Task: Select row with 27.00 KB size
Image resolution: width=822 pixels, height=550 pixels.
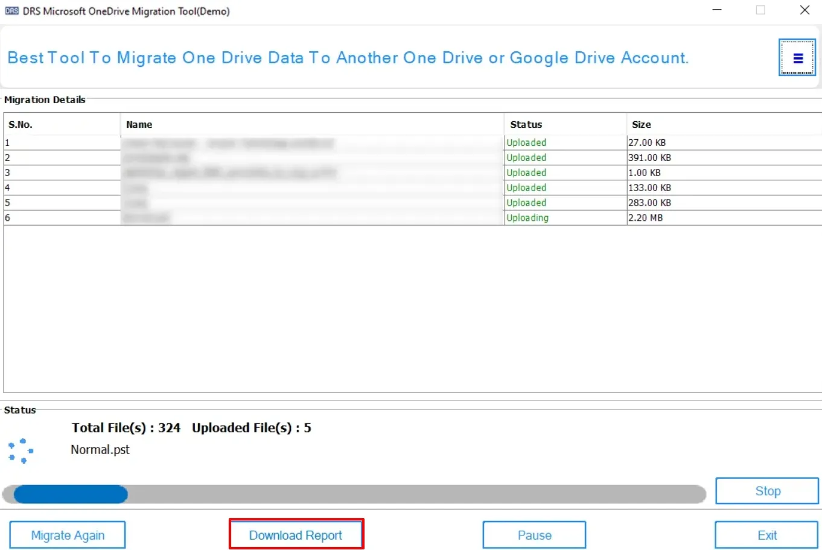Action: pyautogui.click(x=647, y=143)
